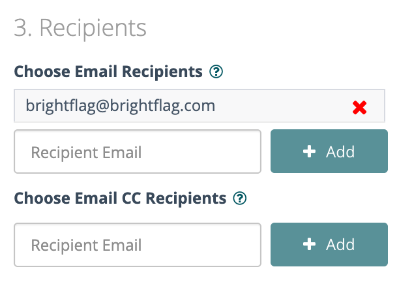The image size is (399, 286).
Task: Click the "Add" text in the recipients button
Action: 340,152
